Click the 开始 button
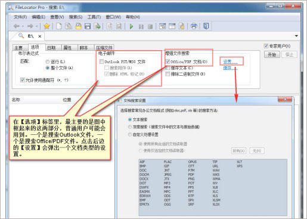 pos(272,54)
